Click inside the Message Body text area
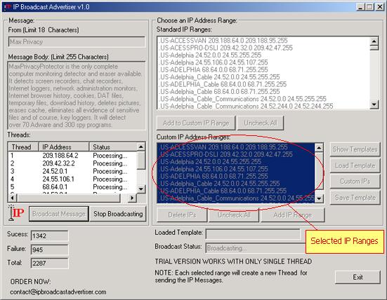387x300 pixels. point(77,95)
